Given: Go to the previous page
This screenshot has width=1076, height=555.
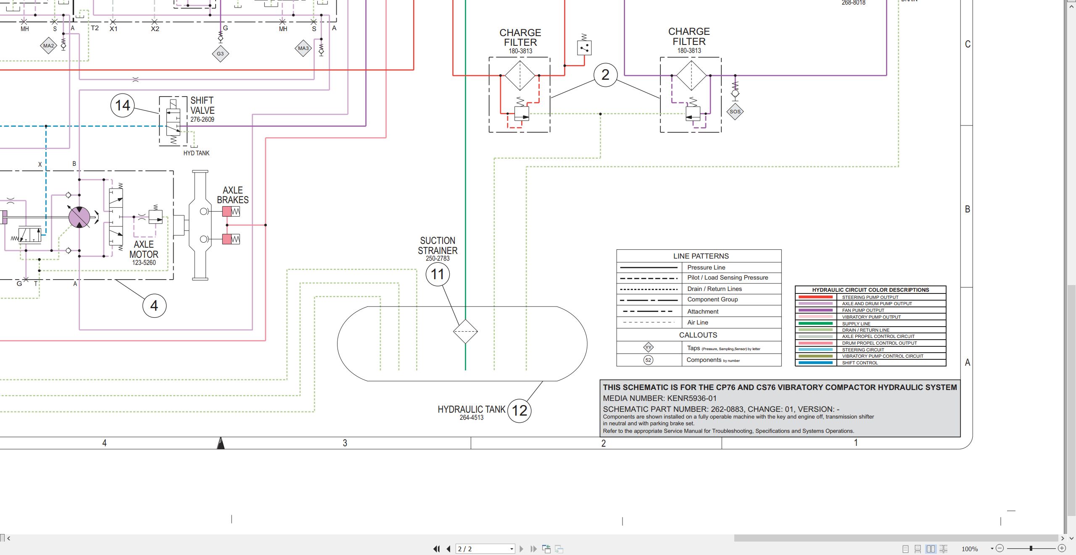Looking at the screenshot, I should click(448, 549).
